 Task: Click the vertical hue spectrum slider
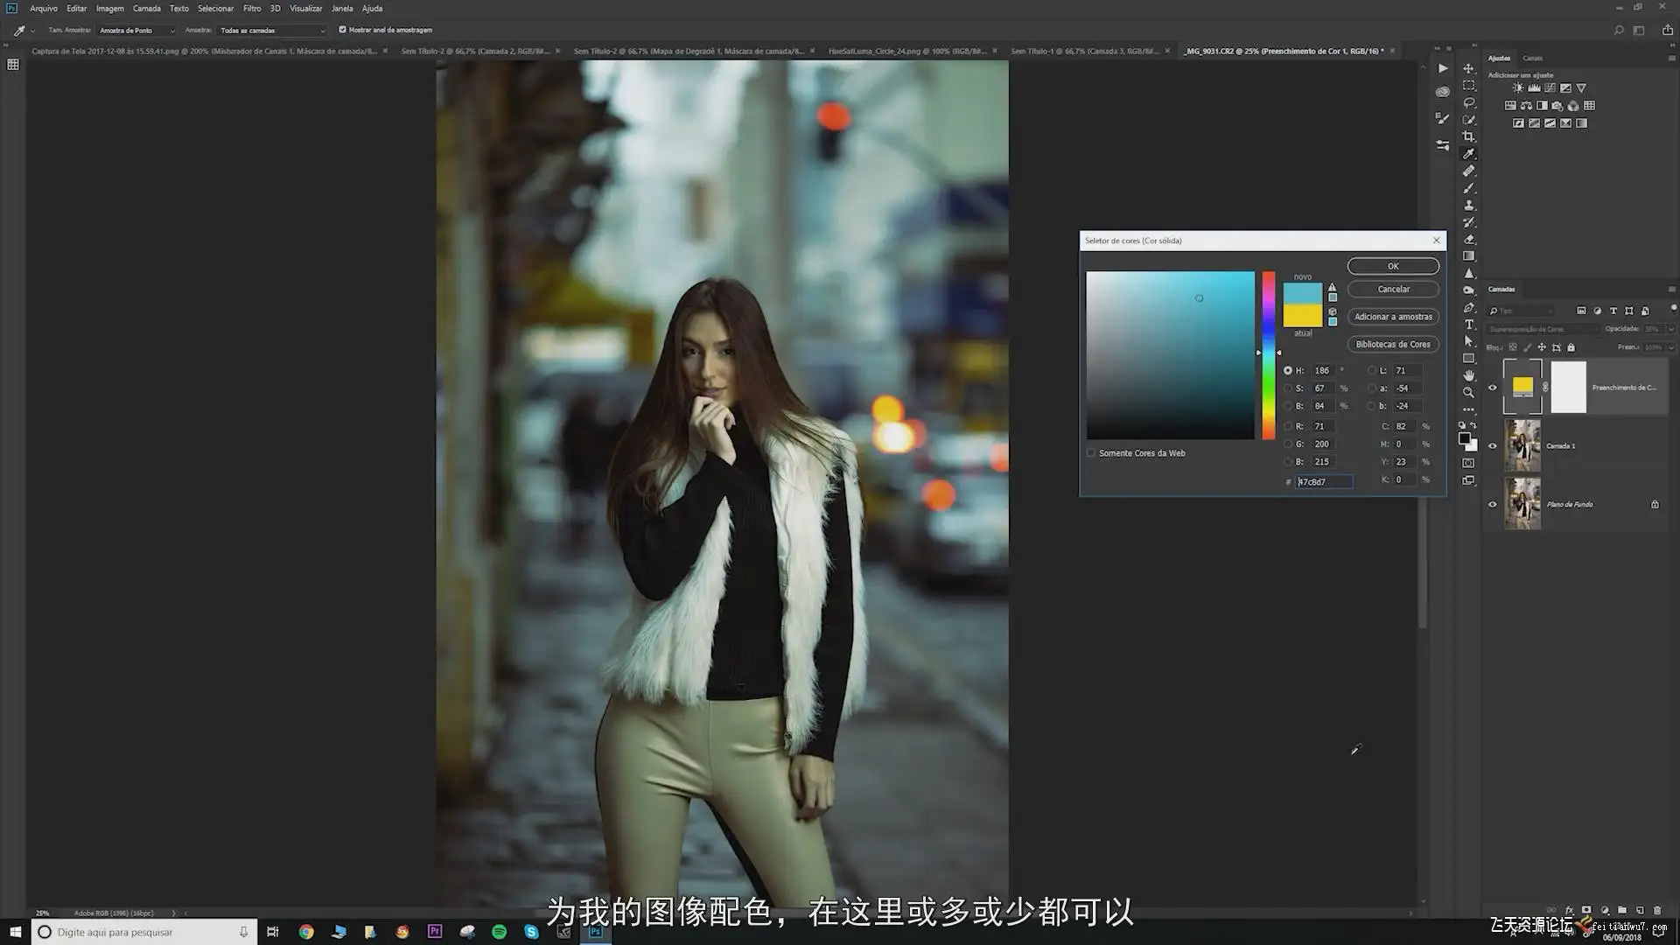(1269, 354)
